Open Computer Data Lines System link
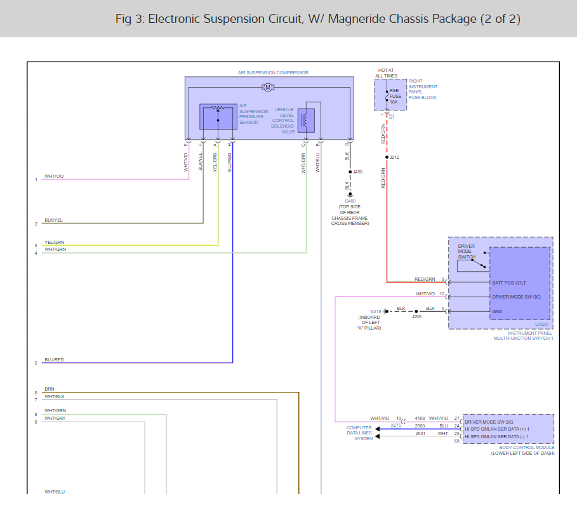Screen dimensions: 577x510 pyautogui.click(x=359, y=433)
